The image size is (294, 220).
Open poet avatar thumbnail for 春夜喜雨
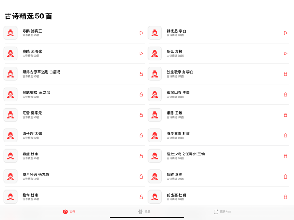[155, 135]
